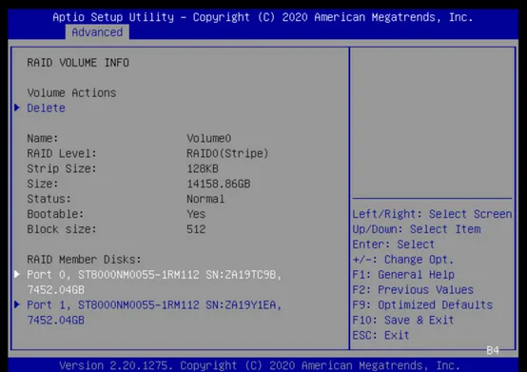
Task: Click ESC: Exit help line
Action: [x=381, y=335]
